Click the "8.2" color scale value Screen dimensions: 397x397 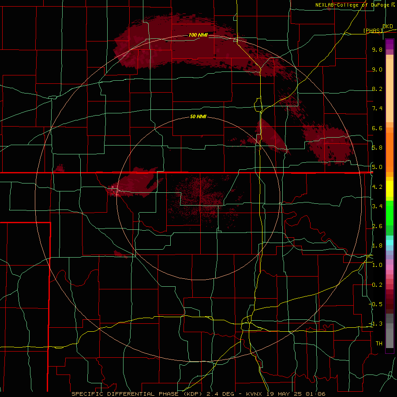[377, 89]
